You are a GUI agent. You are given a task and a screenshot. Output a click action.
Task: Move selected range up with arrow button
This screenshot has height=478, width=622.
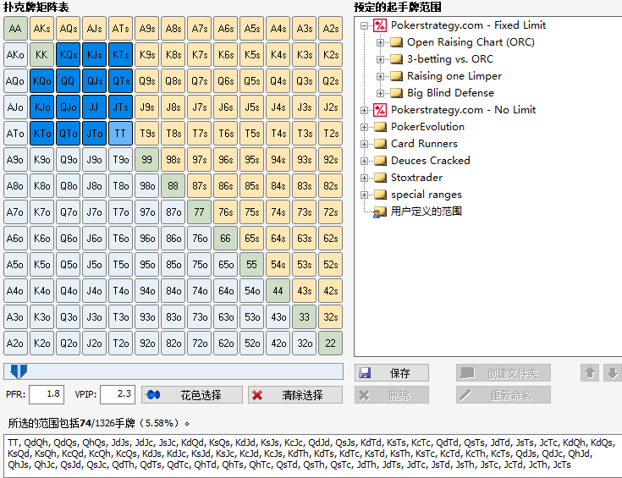pos(590,373)
